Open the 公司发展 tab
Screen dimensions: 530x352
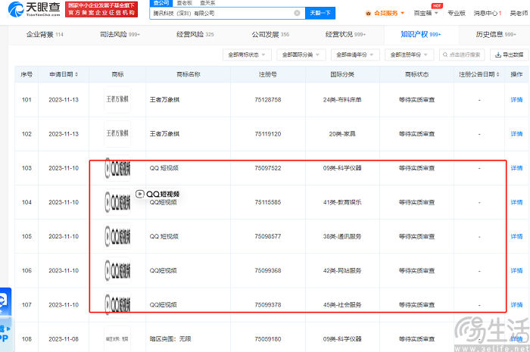coord(270,35)
